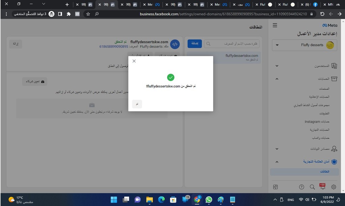Viewport: 345px width, 206px height.
Task: Click the zoom magnifier icon in the address bar
Action: pos(97,14)
